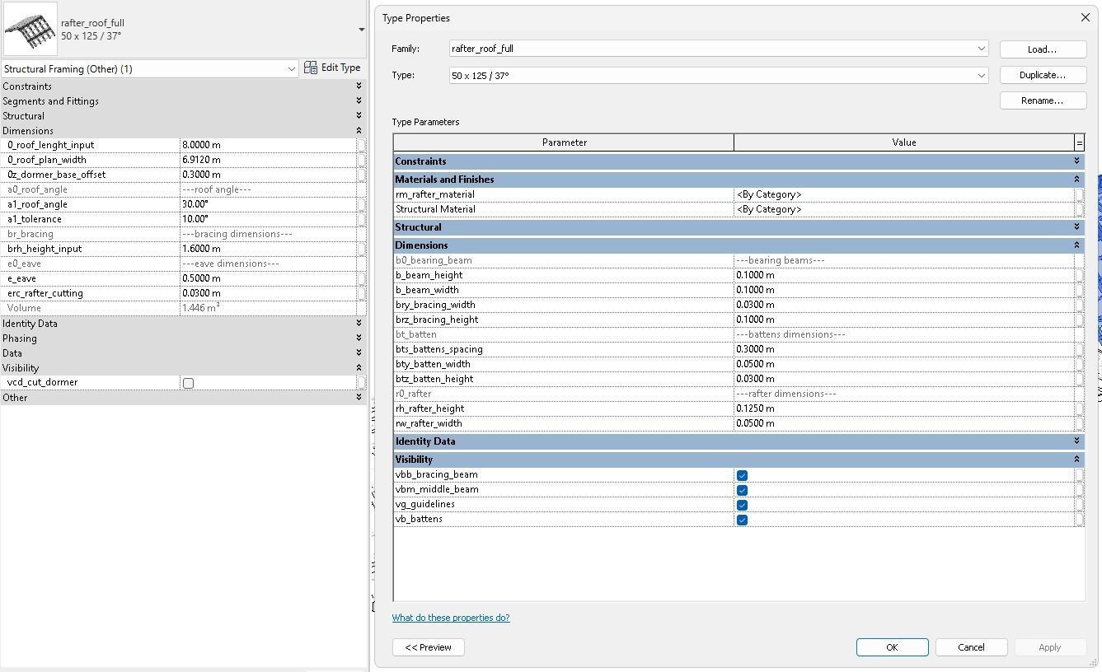Screen dimensions: 1102x672
Task: Click the rafter_roof_full family thumbnail preview
Action: click(x=30, y=30)
